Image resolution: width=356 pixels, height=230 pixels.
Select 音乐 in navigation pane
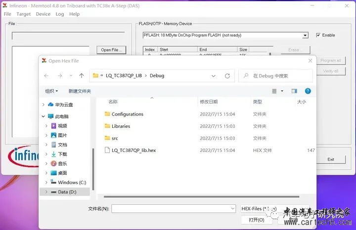[62, 163]
